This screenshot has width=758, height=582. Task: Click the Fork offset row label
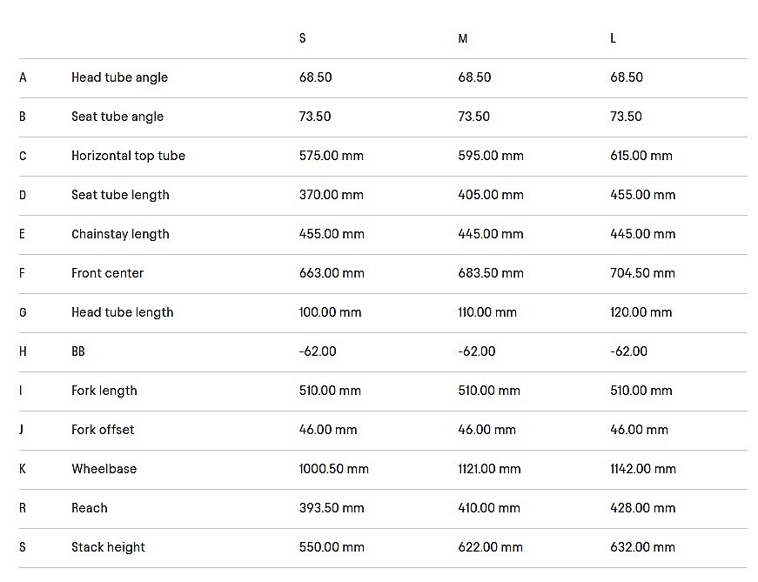(103, 430)
